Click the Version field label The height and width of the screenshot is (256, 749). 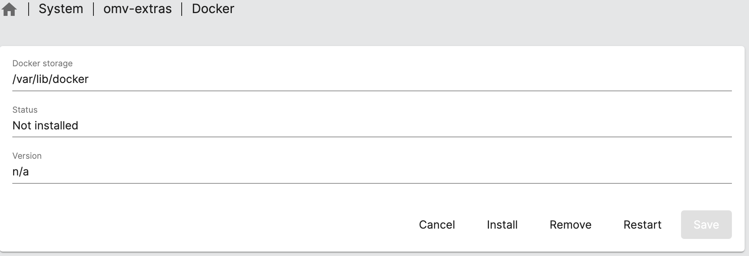[x=27, y=156]
